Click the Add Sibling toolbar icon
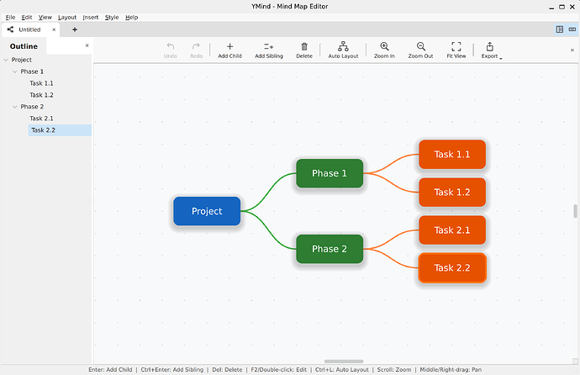Viewport: 580px width, 375px height. (x=269, y=50)
